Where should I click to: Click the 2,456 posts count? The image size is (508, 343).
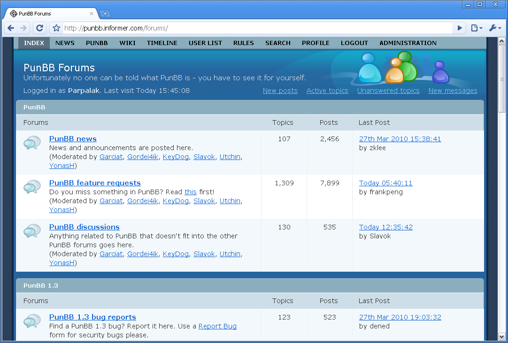click(x=330, y=139)
